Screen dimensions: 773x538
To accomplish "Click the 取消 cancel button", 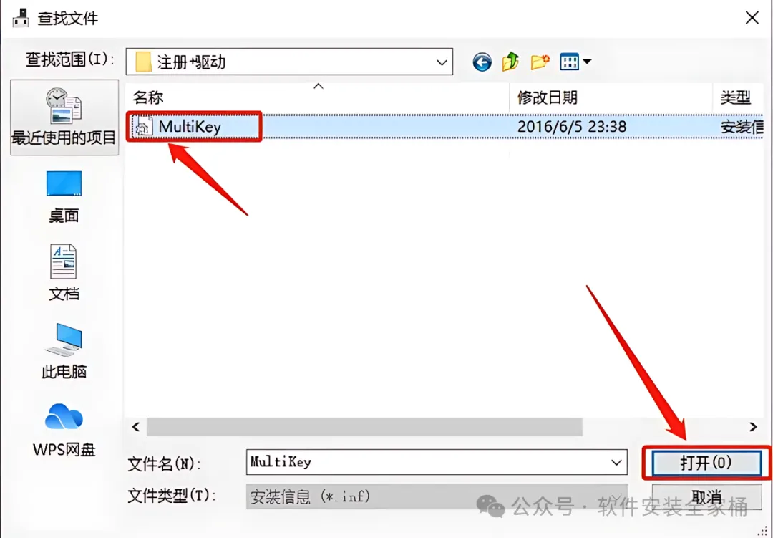I will point(706,496).
